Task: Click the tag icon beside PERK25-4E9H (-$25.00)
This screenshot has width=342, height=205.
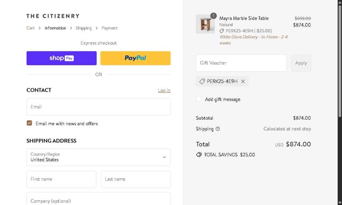Action: coord(222,31)
